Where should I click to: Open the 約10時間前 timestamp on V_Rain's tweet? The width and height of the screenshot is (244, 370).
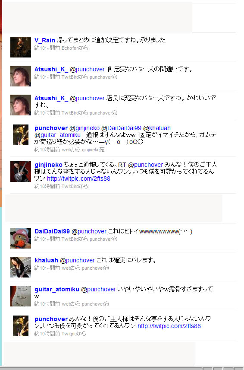point(47,48)
